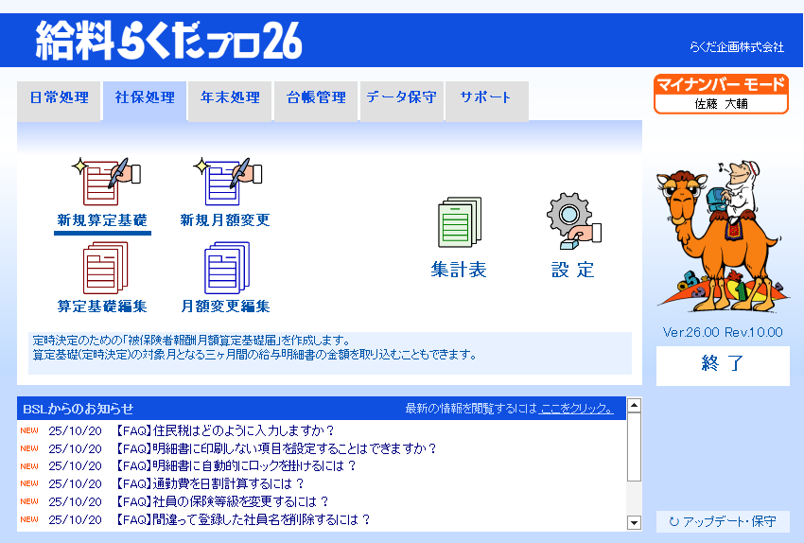Open FAQ about 通勤費 日割計算

222,483
